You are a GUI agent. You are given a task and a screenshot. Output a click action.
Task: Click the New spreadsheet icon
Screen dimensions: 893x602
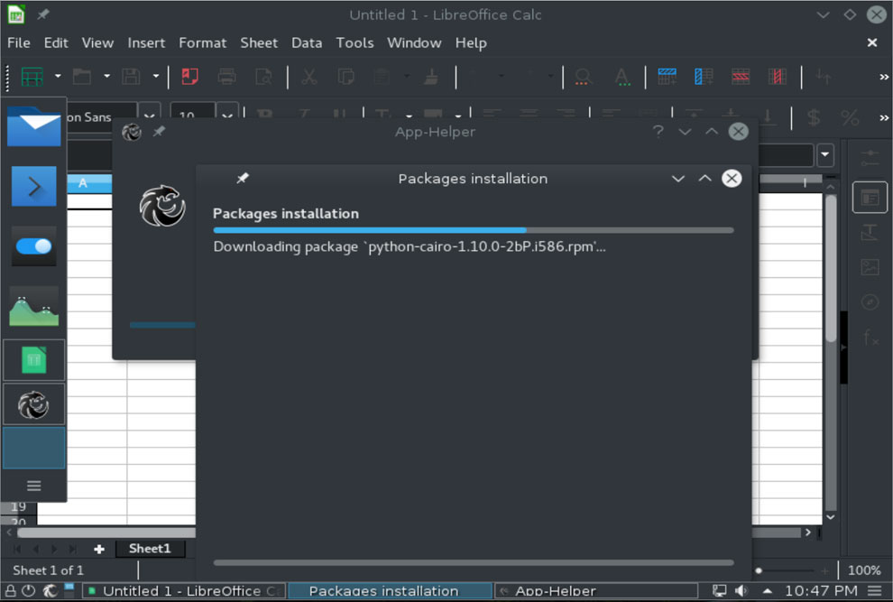coord(32,77)
